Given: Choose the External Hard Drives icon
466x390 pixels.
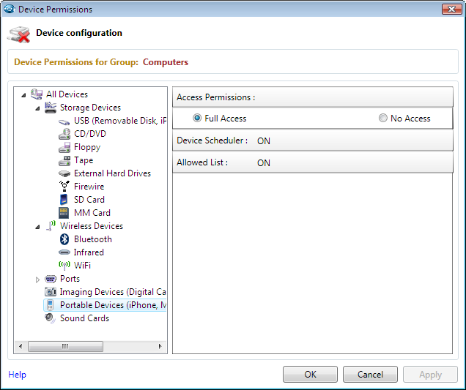Looking at the screenshot, I should (64, 173).
